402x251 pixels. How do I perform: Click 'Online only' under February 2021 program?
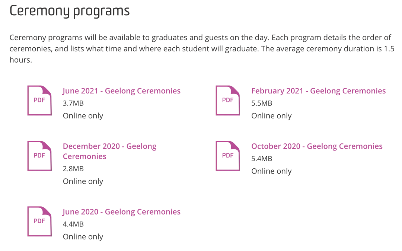[271, 116]
